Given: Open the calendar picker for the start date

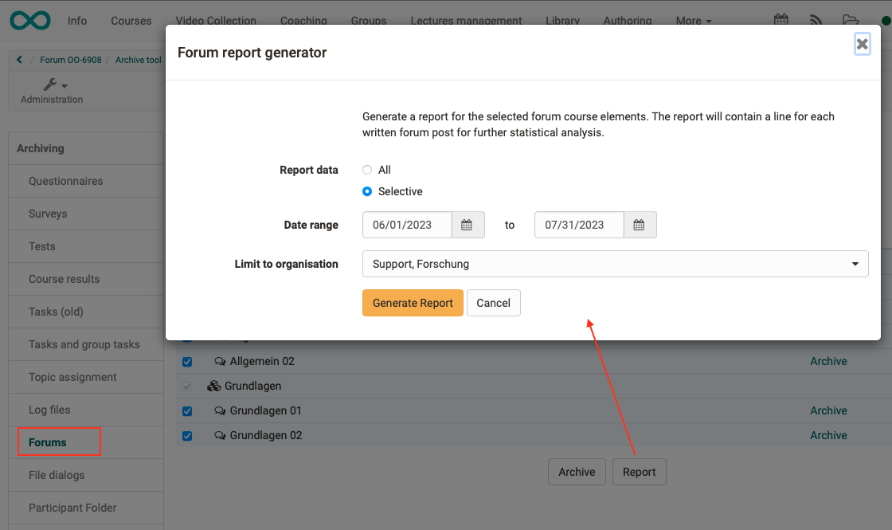Looking at the screenshot, I should pyautogui.click(x=468, y=225).
